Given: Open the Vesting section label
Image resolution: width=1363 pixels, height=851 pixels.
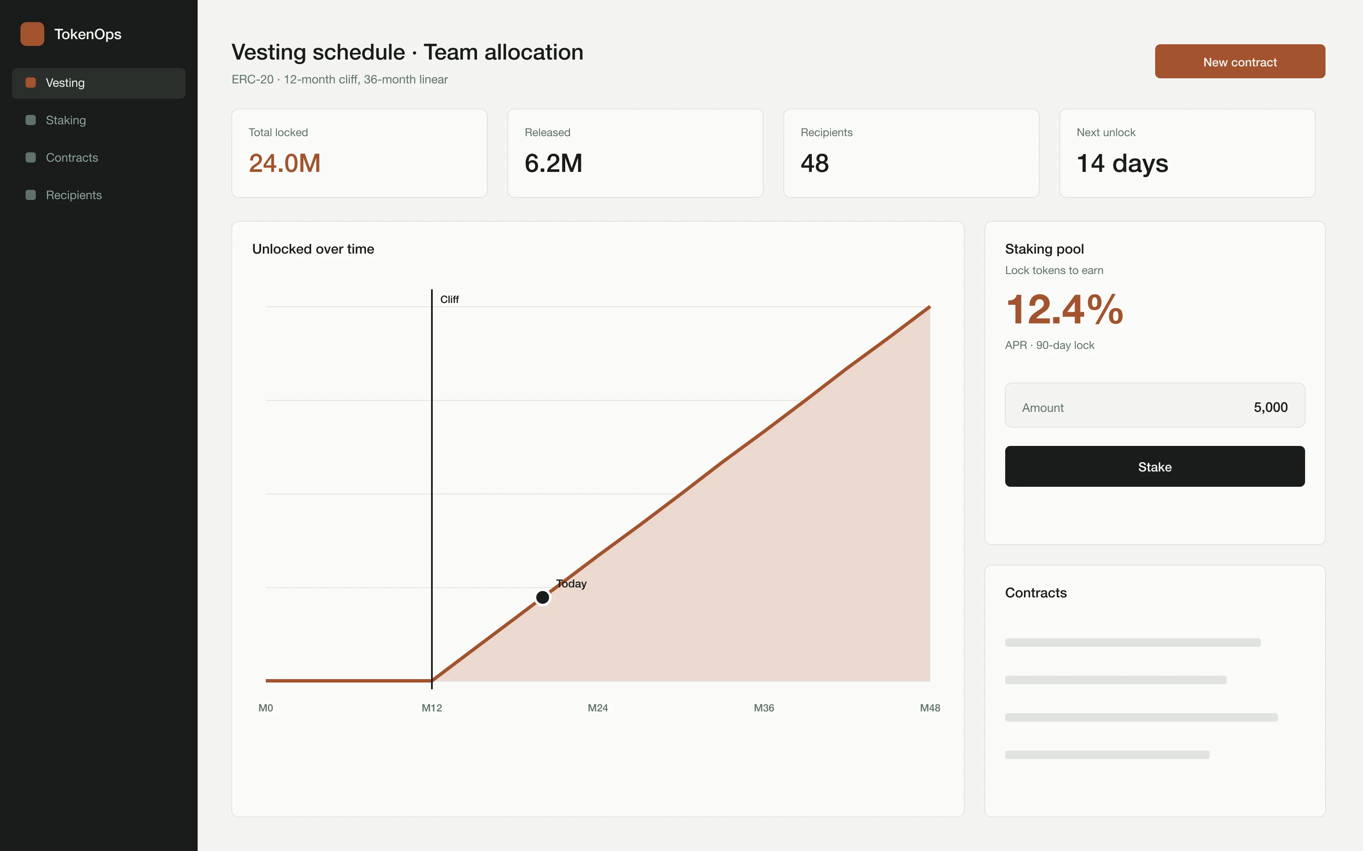Looking at the screenshot, I should point(65,83).
